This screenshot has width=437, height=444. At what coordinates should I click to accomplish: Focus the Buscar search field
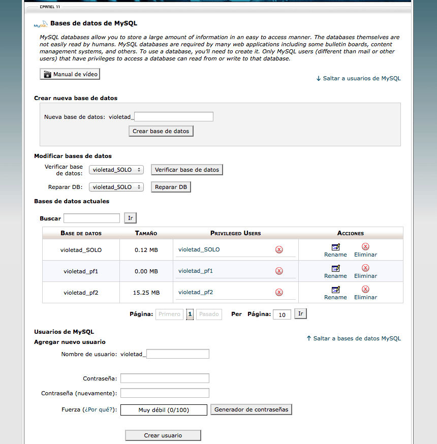tap(92, 218)
